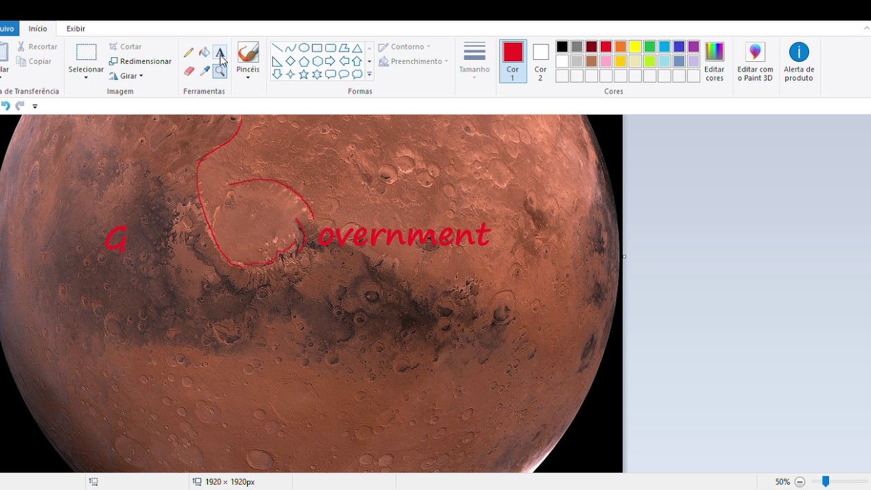Choose the diamond shape
This screenshot has height=490, width=871.
pos(291,61)
